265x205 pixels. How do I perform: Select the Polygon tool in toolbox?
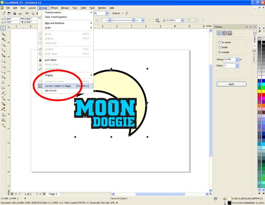(3, 72)
